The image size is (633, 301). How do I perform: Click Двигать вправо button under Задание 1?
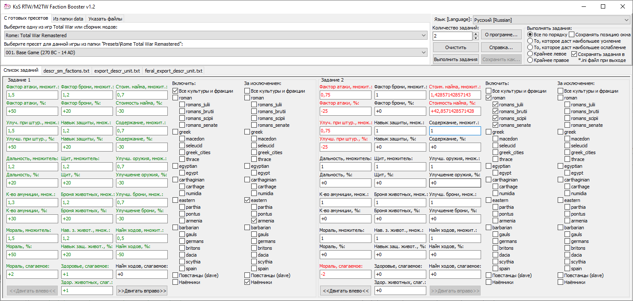coord(142,291)
